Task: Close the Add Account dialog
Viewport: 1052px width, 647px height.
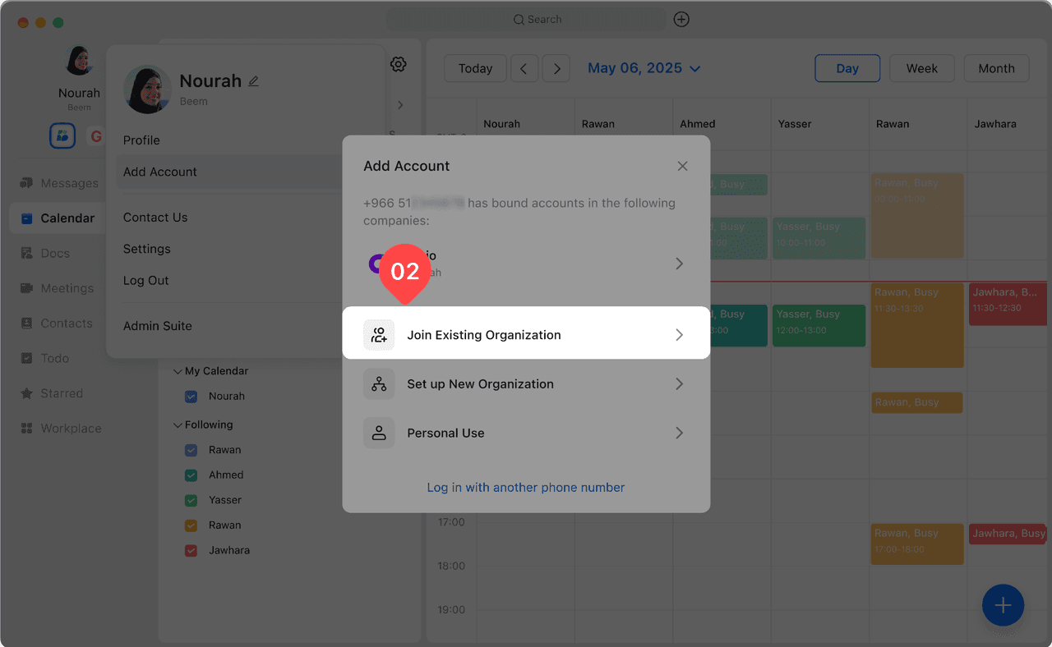Action: pos(682,166)
